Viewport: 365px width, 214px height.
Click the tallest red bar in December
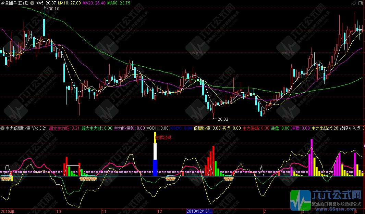[x=213, y=161]
